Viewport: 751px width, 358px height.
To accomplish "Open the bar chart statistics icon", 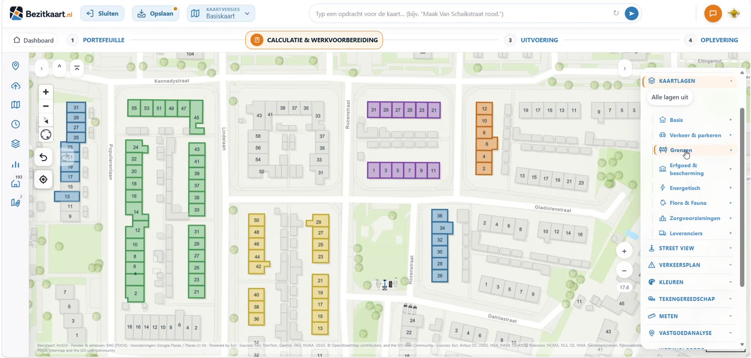I will point(15,164).
